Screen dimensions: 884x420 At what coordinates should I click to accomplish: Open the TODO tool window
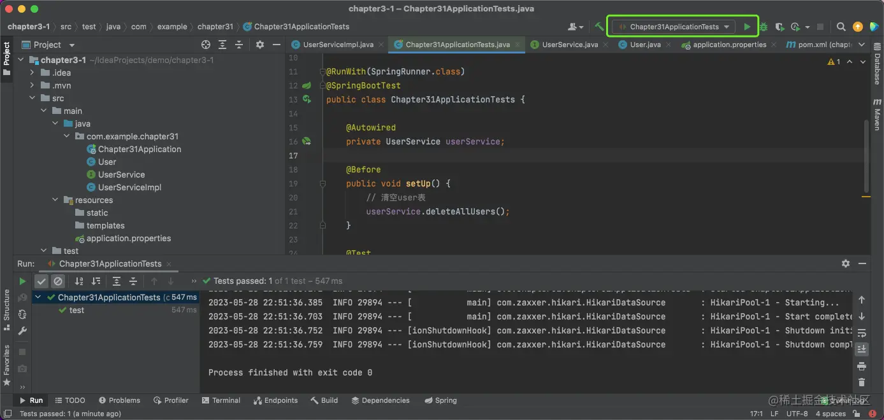[x=69, y=400]
